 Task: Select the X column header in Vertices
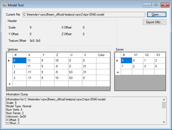click(33, 55)
